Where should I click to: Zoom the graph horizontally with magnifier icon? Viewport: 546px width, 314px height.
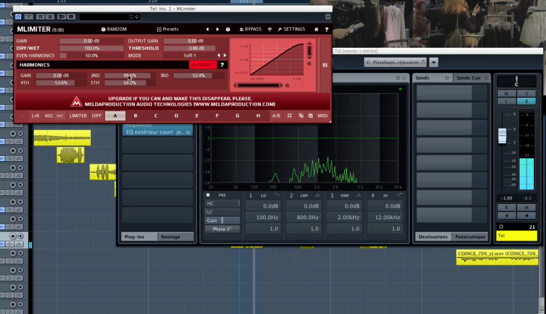click(x=287, y=85)
